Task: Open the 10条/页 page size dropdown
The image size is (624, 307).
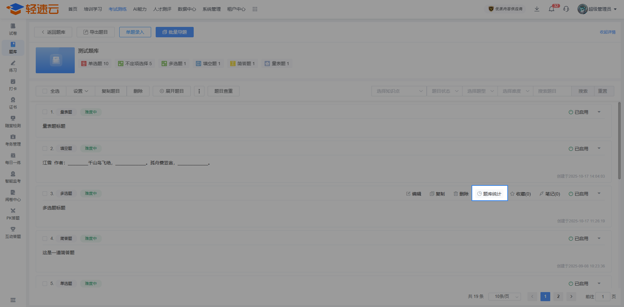Action: tap(504, 296)
